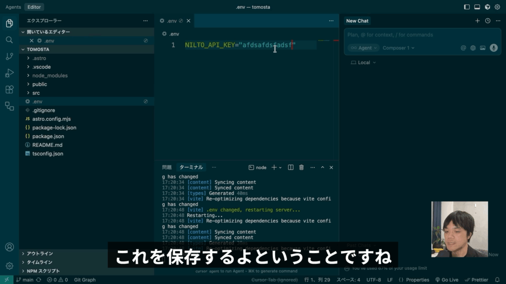Open the manage gear icon at bottom-left

coord(9,266)
